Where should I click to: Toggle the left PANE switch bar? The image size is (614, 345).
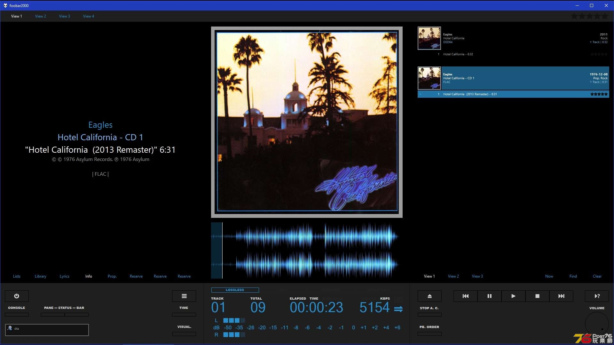click(52, 315)
